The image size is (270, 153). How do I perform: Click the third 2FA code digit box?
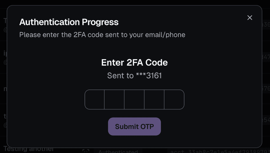click(134, 100)
